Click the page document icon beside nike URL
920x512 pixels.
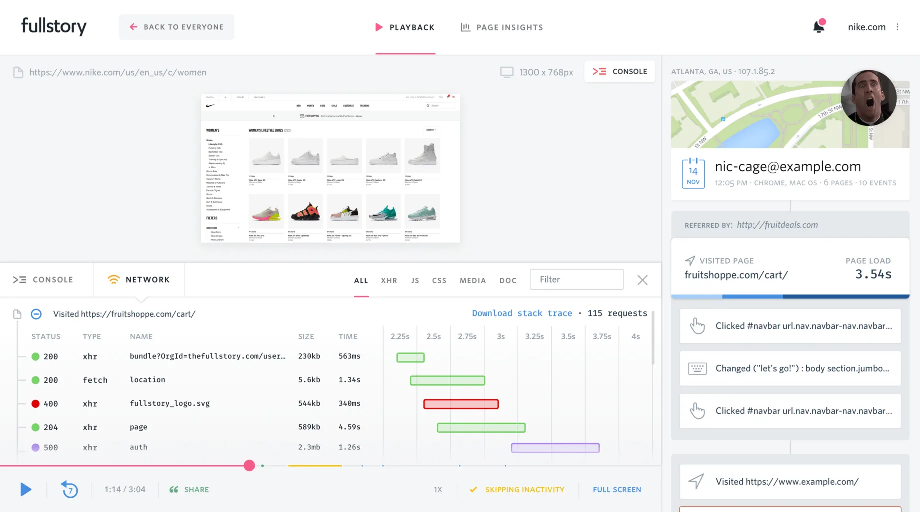[x=18, y=72]
